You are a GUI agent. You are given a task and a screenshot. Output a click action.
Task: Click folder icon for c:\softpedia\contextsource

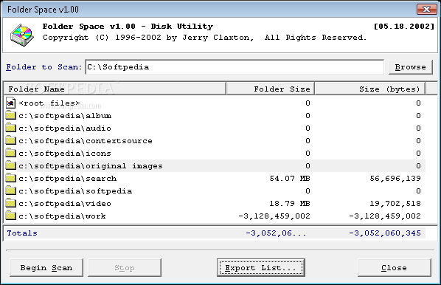10,140
